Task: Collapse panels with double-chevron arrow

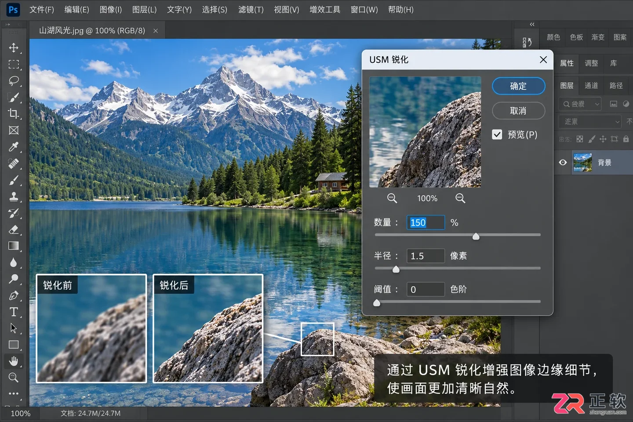Action: click(532, 24)
